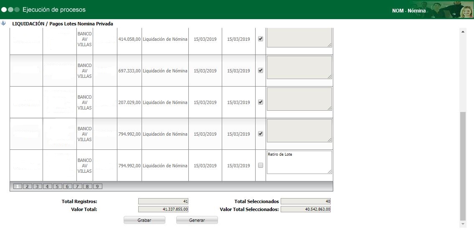474x231 pixels.
Task: Click the Total Seleccionados field showing 40
Action: [306, 201]
